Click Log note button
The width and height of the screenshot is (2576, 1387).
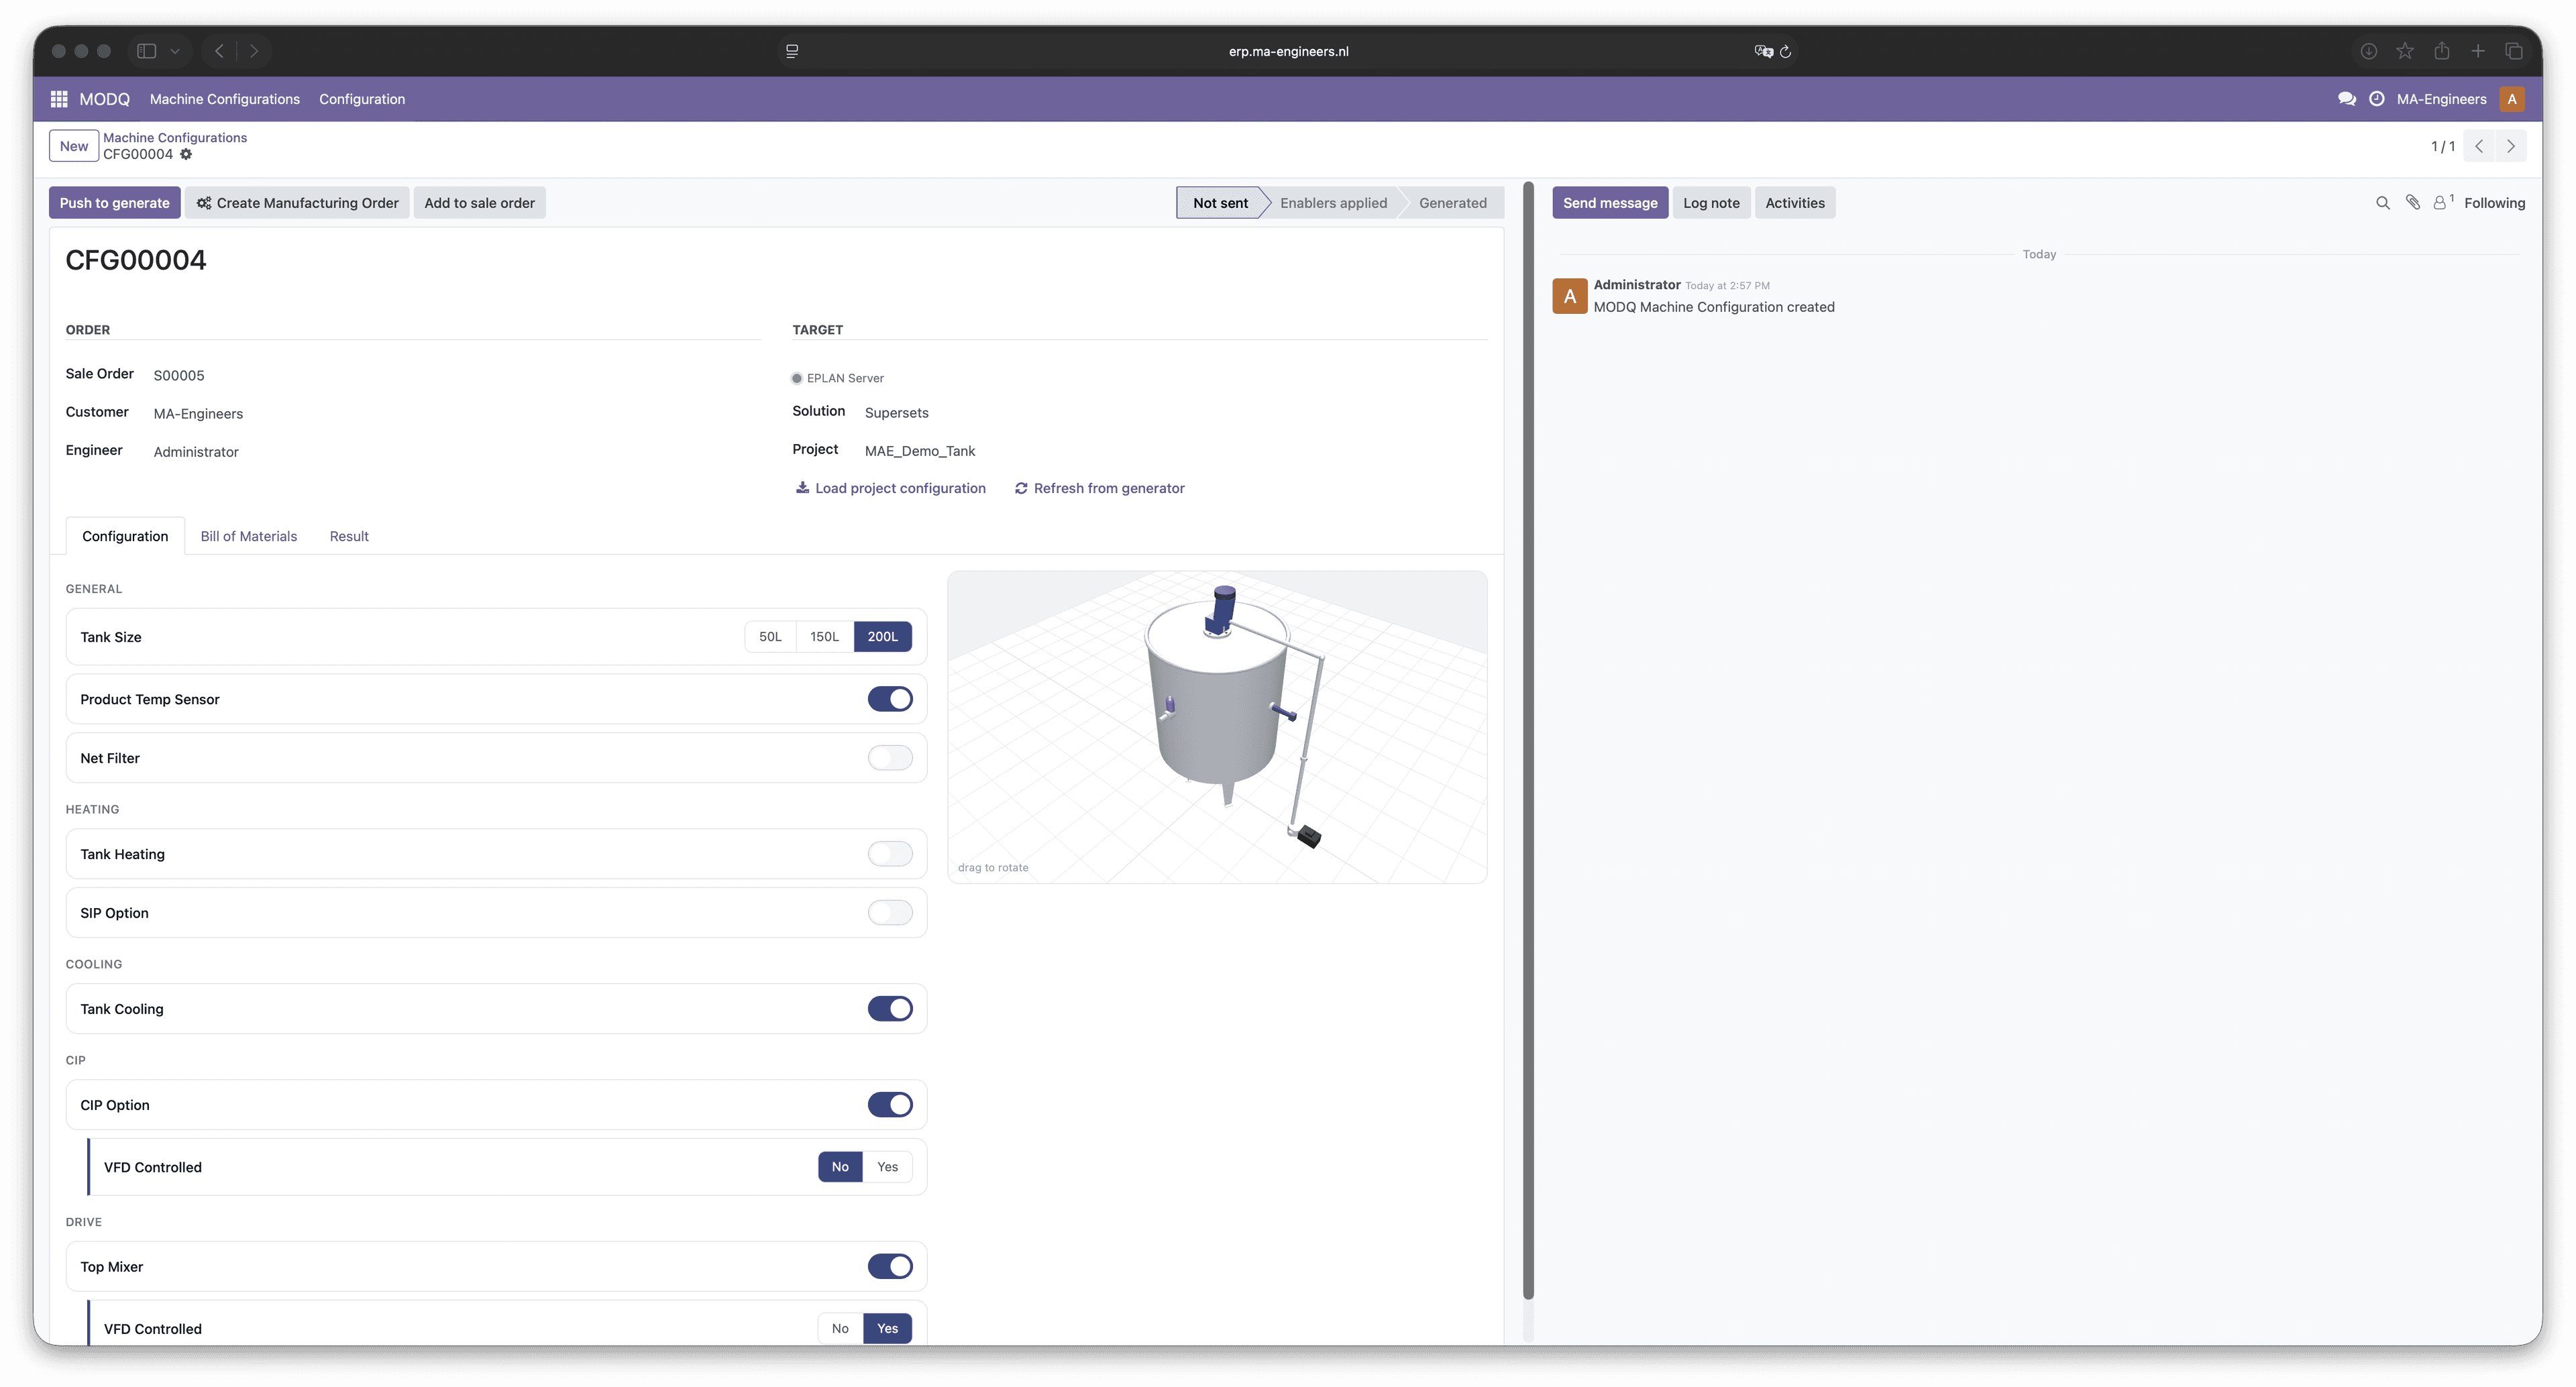1711,203
